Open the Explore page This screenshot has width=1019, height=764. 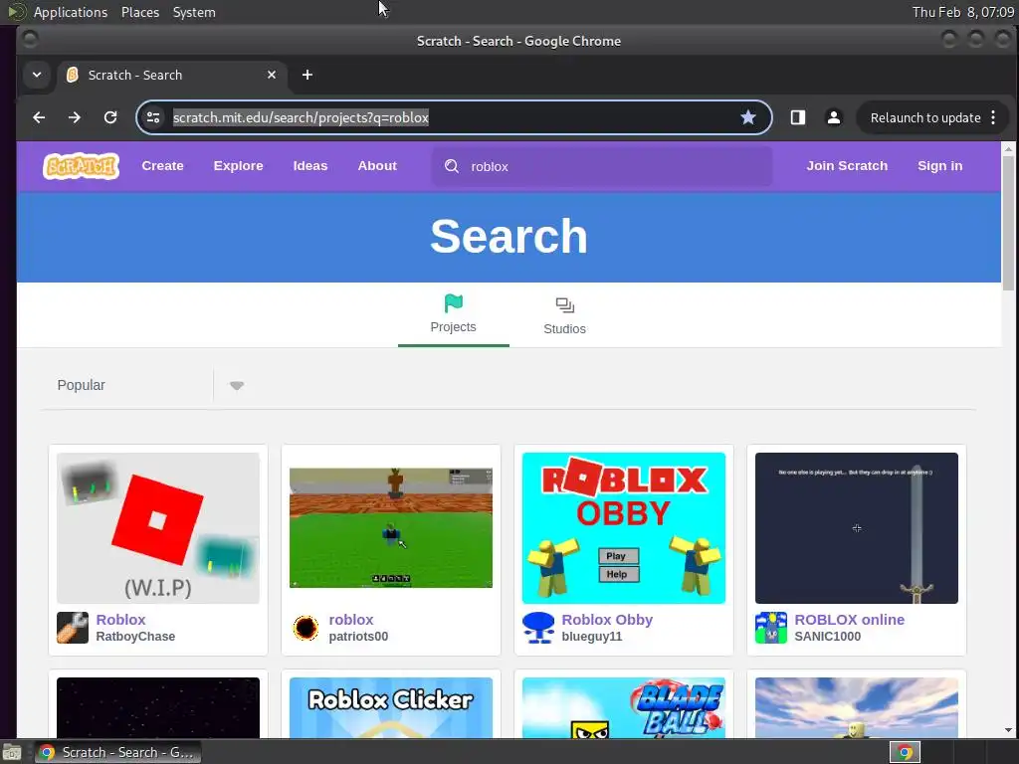click(238, 166)
